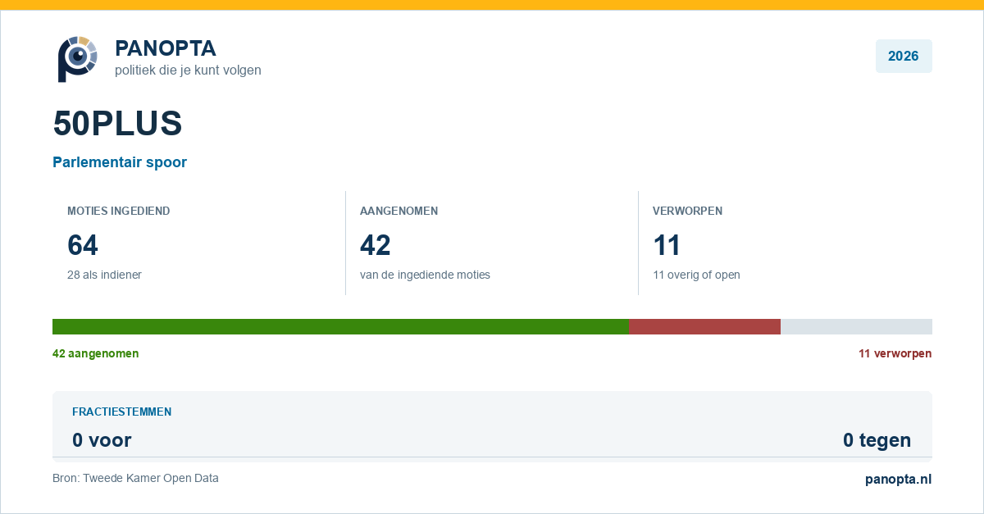Click the text '11 overig of open'

696,275
